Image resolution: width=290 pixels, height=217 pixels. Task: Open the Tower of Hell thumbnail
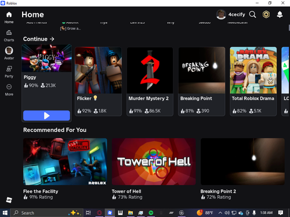(x=154, y=161)
